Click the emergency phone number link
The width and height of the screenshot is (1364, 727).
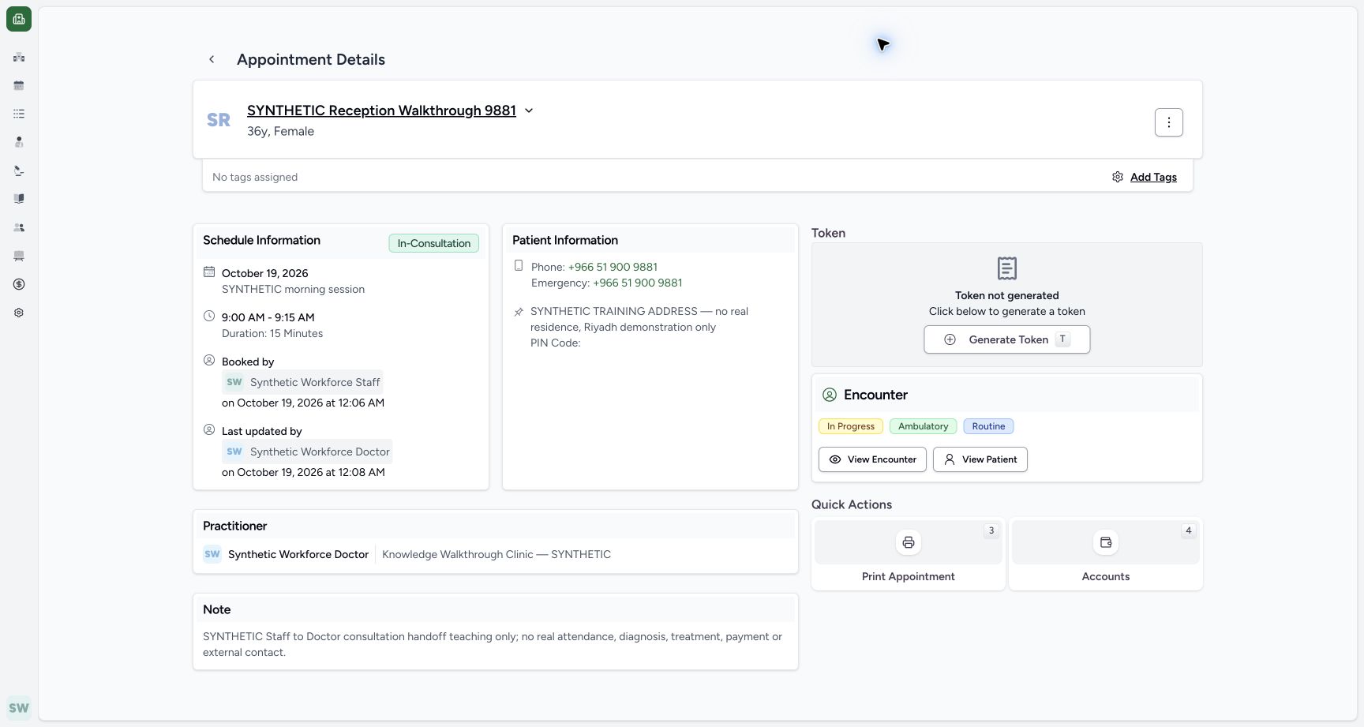point(638,283)
